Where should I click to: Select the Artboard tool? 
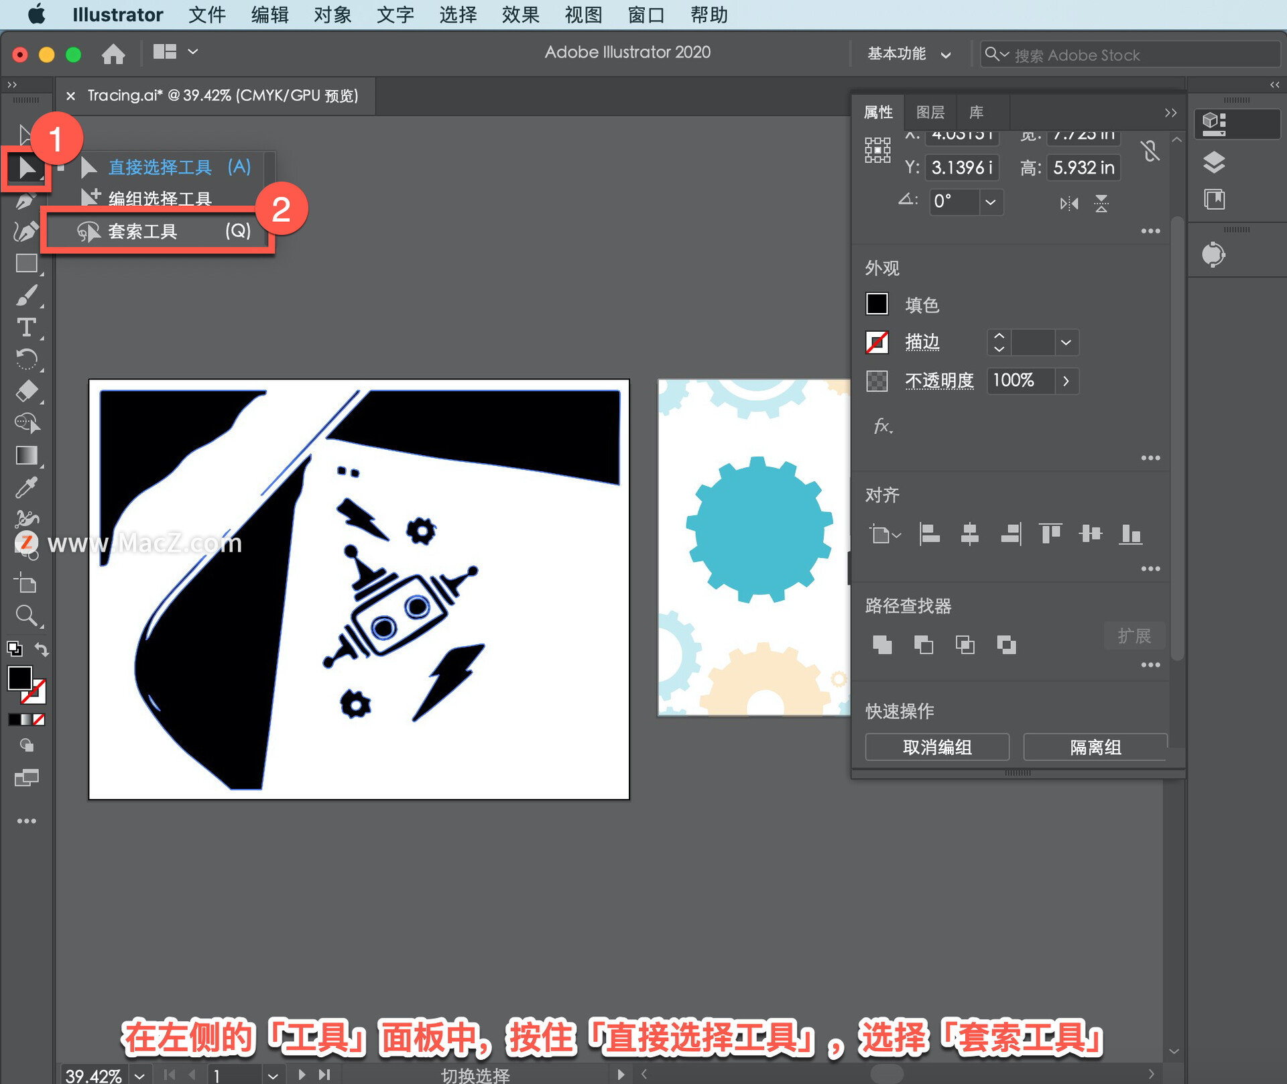coord(26,583)
